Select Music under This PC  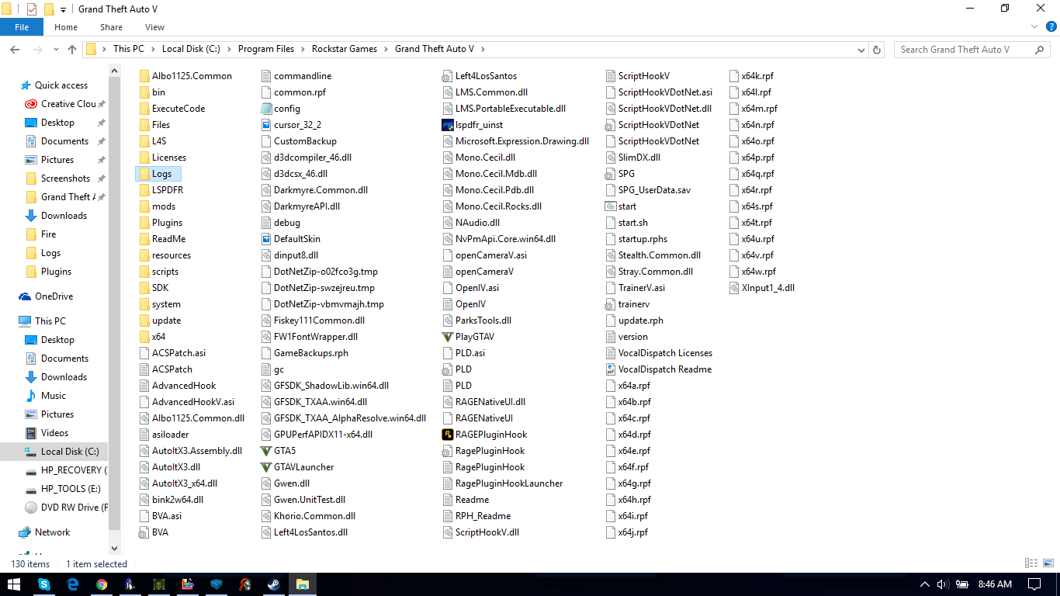pyautogui.click(x=54, y=396)
